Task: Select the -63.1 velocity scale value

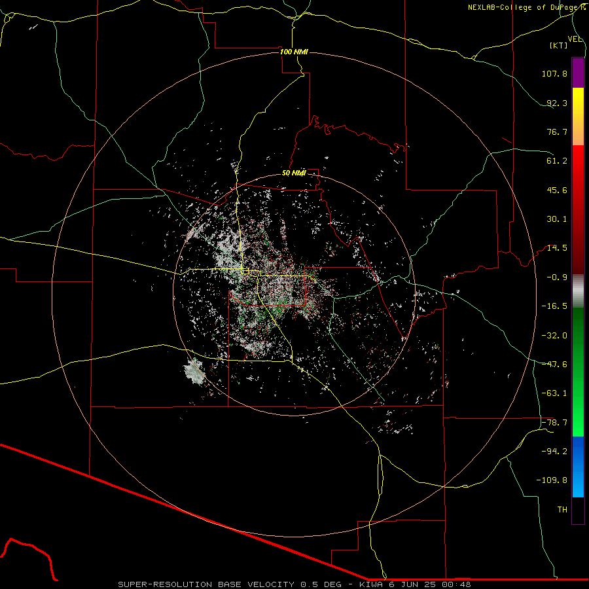Action: [x=554, y=393]
